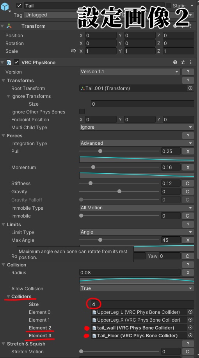Collapse the Colliders list foldout
This screenshot has width=199, height=358.
[x=8, y=296]
